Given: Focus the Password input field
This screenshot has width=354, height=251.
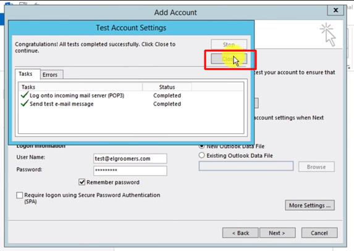Looking at the screenshot, I should (130, 171).
